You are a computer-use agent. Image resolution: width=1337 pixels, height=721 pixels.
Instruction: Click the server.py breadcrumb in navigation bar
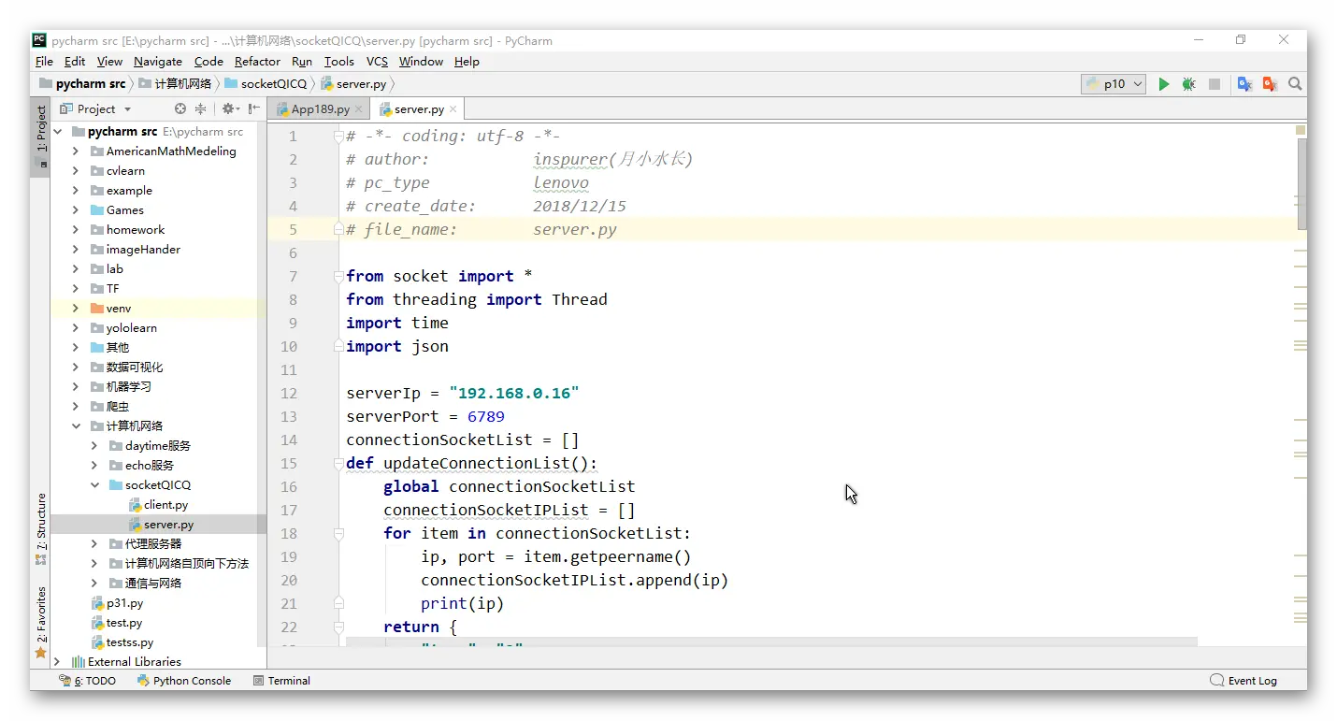click(353, 84)
